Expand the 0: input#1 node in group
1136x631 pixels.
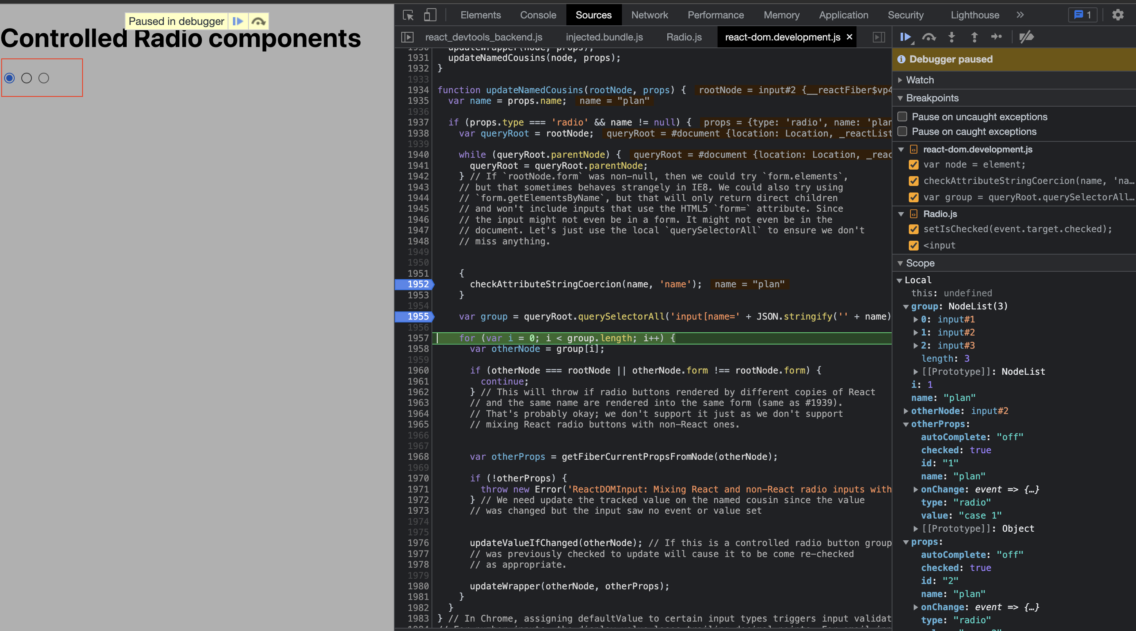[916, 319]
